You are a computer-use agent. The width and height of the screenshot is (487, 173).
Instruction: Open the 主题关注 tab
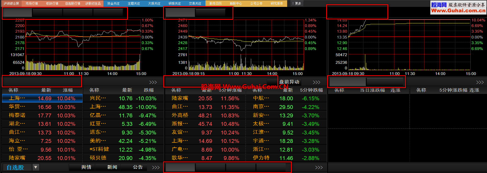(x=134, y=4)
